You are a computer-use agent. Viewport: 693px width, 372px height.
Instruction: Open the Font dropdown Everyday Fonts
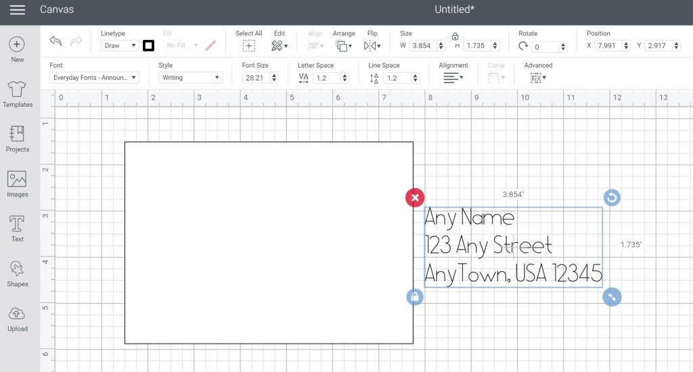(x=95, y=77)
